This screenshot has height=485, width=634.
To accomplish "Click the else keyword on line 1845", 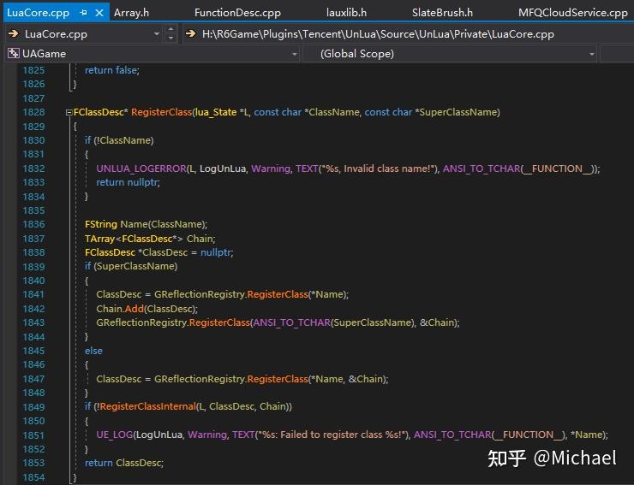I will click(93, 351).
